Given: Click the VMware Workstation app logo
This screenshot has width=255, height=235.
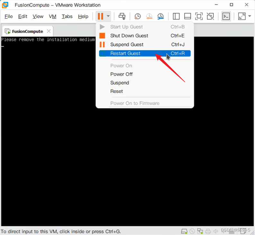Looking at the screenshot, I should click(x=5, y=5).
